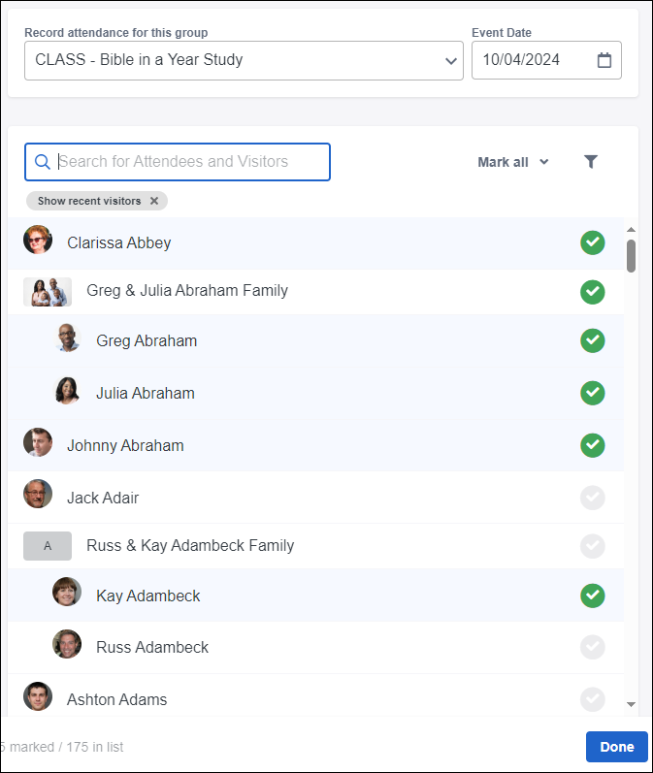Click the Abraham Family photo thumbnail

48,291
